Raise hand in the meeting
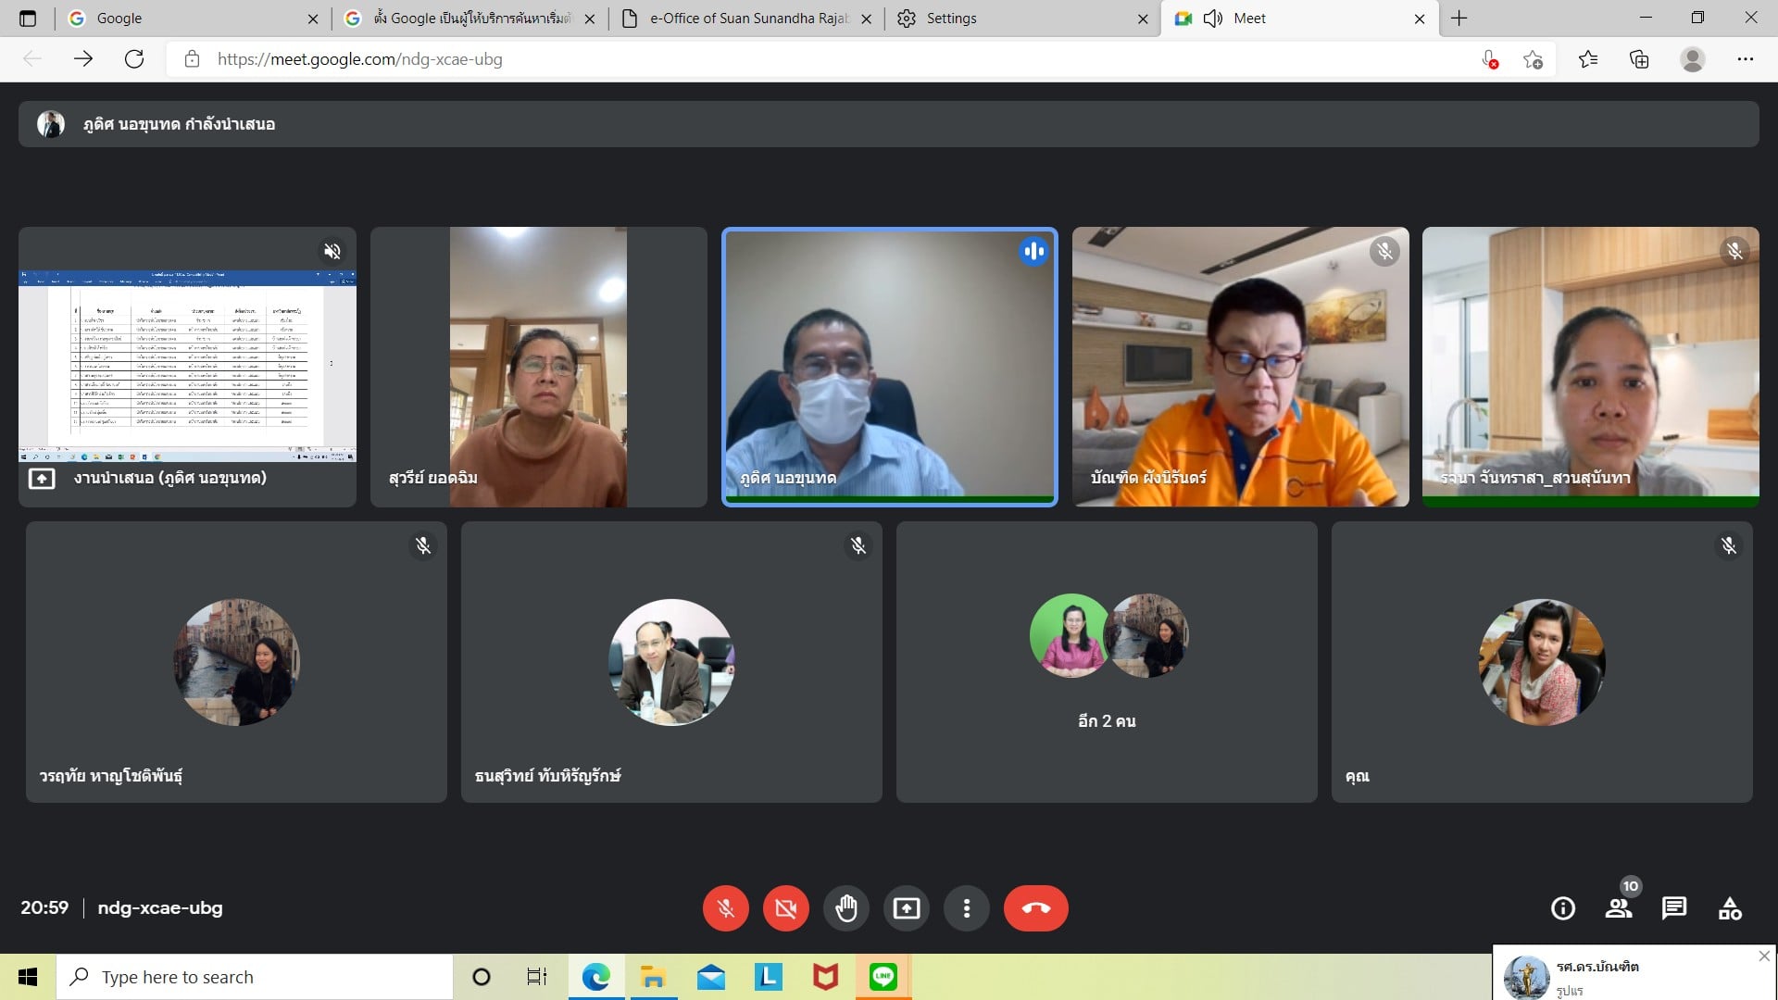1778x1000 pixels. tap(845, 908)
